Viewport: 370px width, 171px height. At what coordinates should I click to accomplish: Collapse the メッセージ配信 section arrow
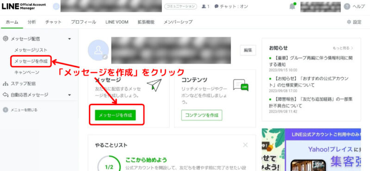pyautogui.click(x=69, y=39)
